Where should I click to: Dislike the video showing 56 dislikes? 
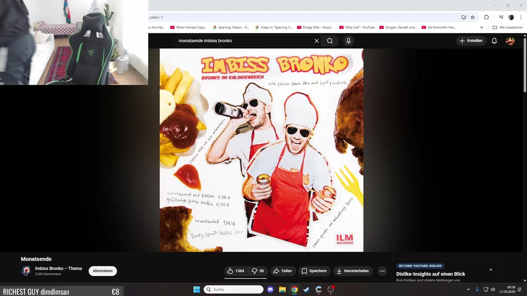258,271
